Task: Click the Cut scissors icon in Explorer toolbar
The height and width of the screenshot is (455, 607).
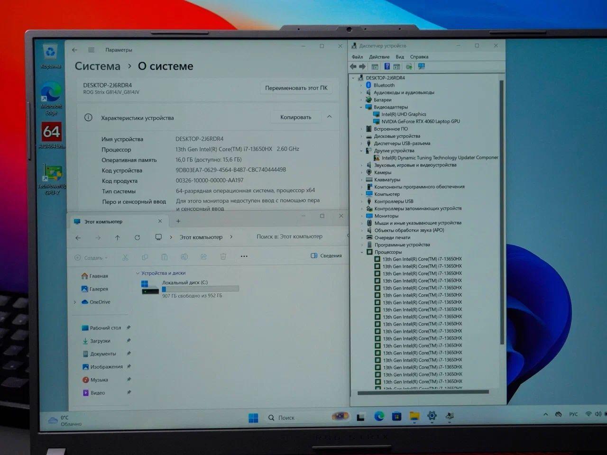Action: coord(125,257)
